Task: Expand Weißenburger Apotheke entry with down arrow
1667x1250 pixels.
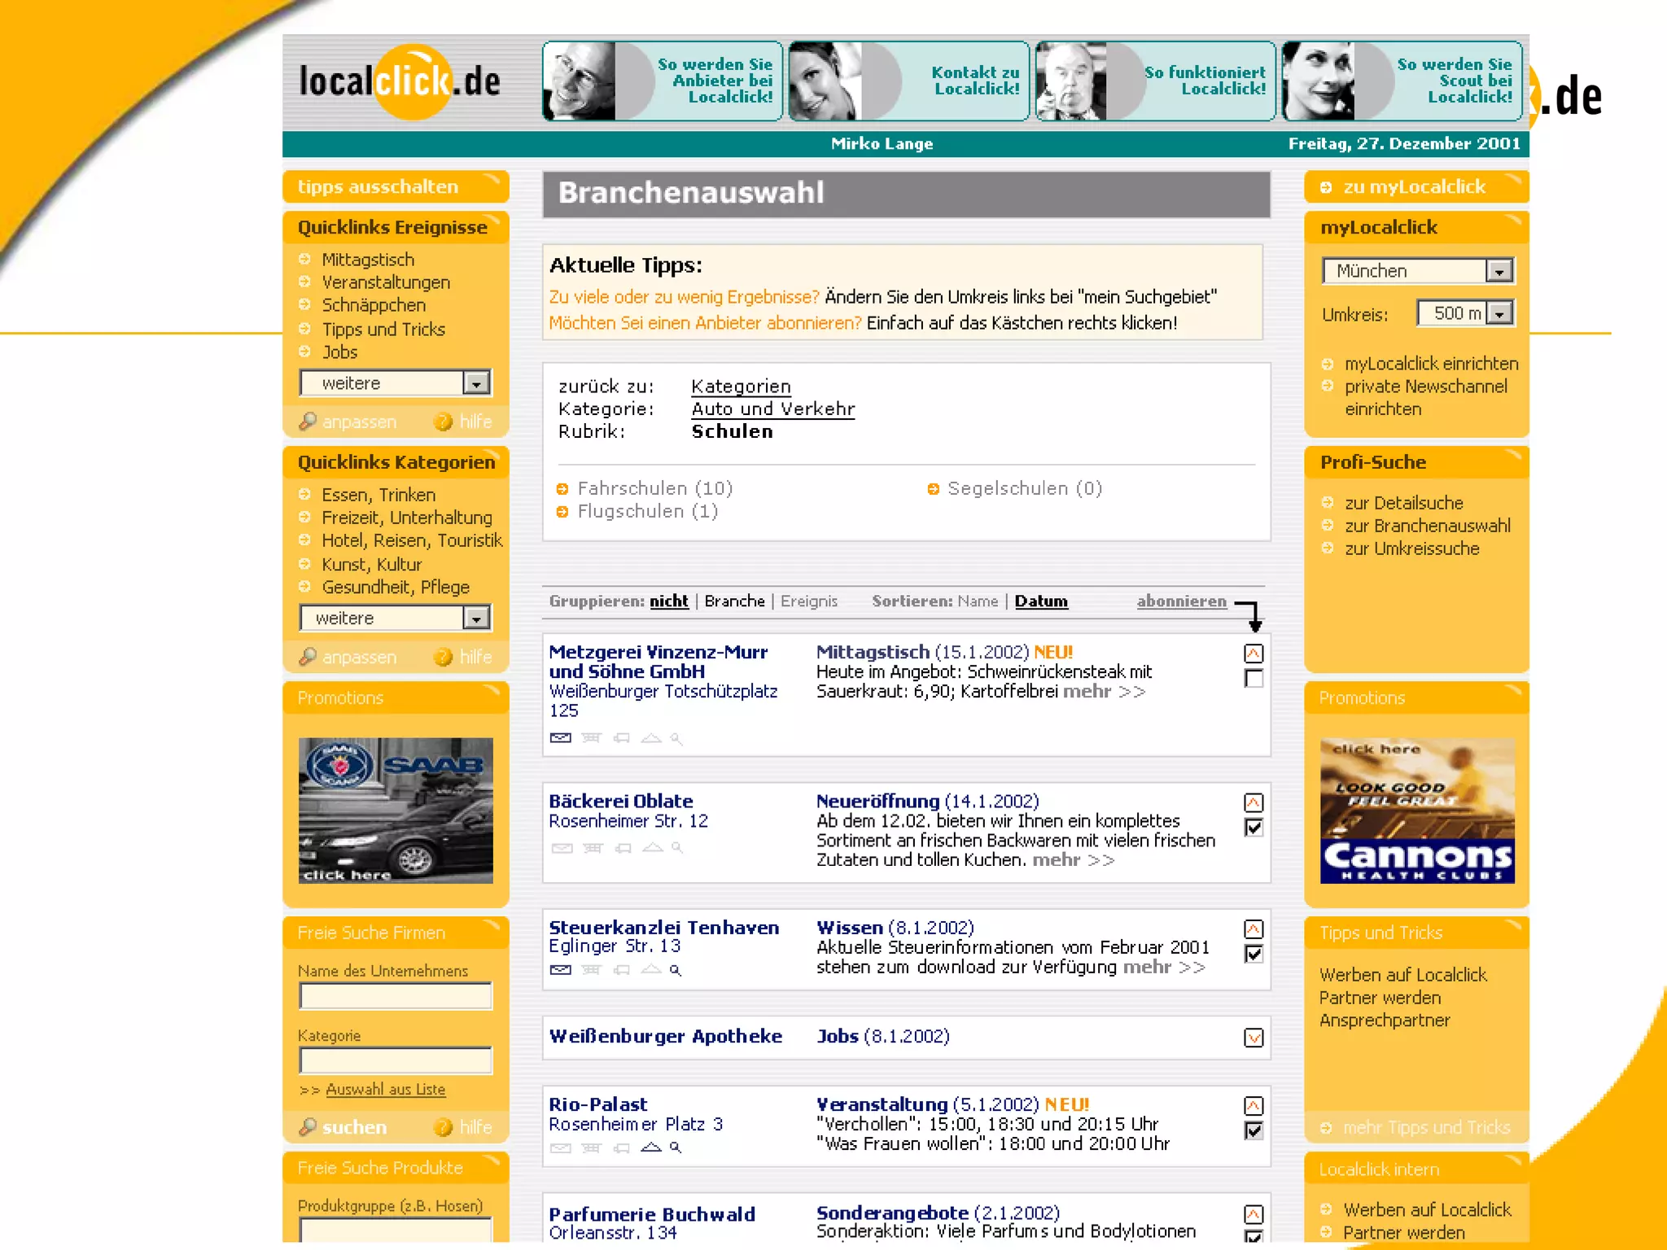Action: point(1254,1038)
